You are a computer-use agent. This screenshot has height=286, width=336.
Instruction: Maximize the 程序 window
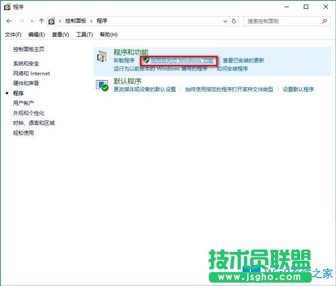click(306, 7)
